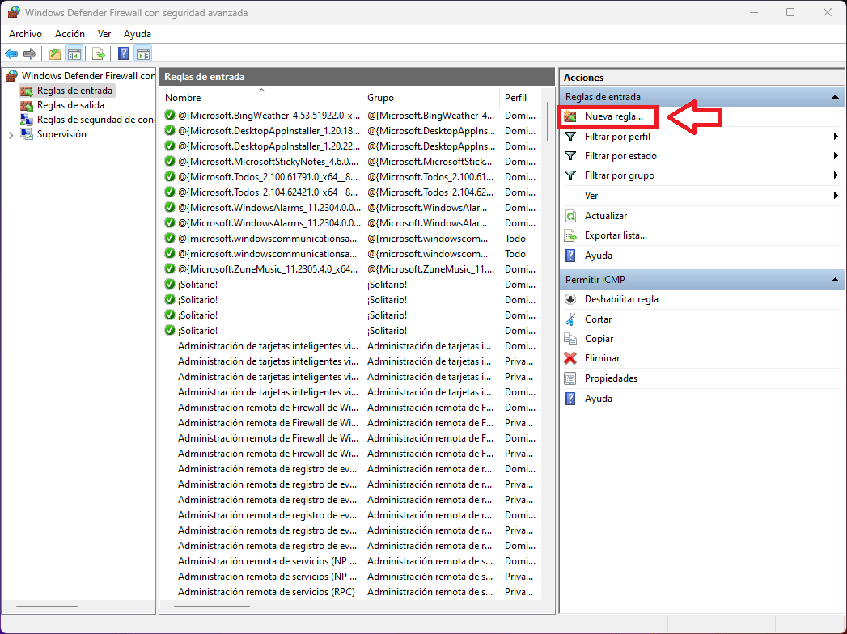This screenshot has width=847, height=634.
Task: Collapse the Reglas de entrada actions section
Action: coord(835,97)
